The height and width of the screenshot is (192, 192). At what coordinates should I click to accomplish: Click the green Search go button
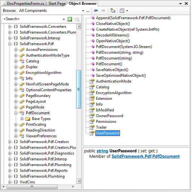click(x=70, y=19)
